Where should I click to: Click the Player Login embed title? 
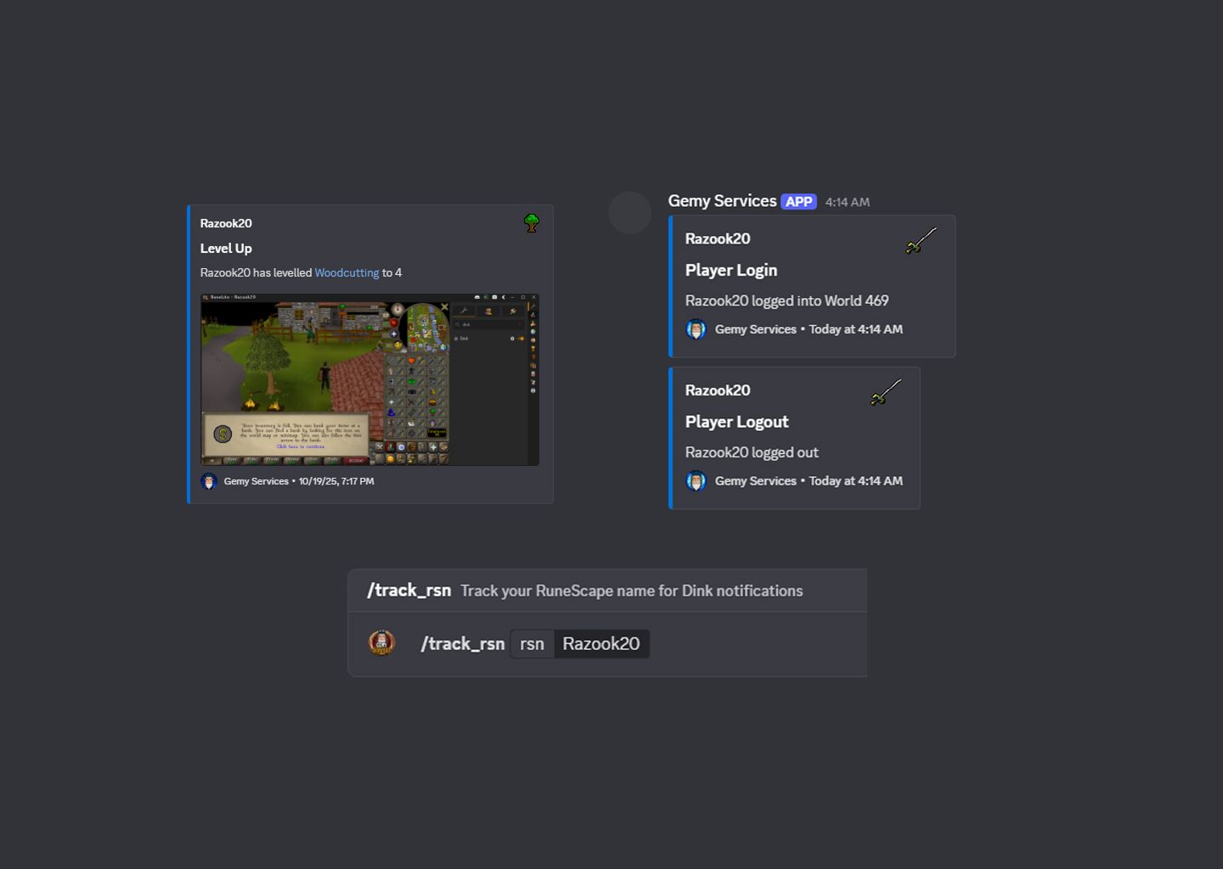coord(731,270)
